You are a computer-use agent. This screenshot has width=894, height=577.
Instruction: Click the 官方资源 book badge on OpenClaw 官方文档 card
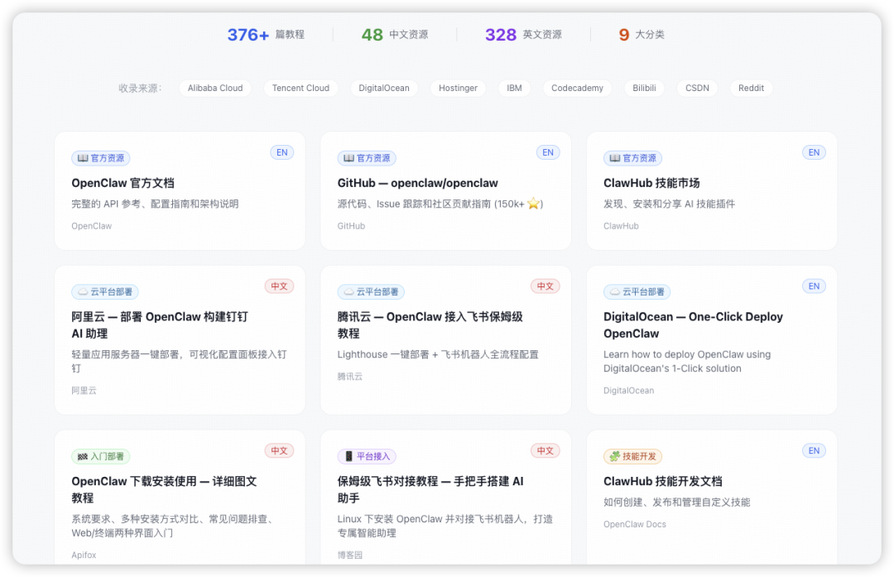[x=100, y=157]
